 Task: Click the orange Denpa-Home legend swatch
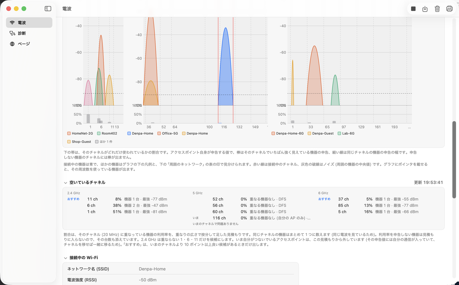click(x=184, y=134)
